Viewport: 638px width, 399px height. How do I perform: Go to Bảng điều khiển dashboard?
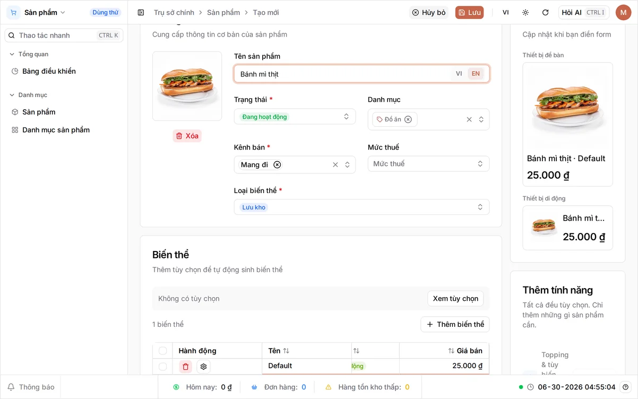pyautogui.click(x=49, y=71)
